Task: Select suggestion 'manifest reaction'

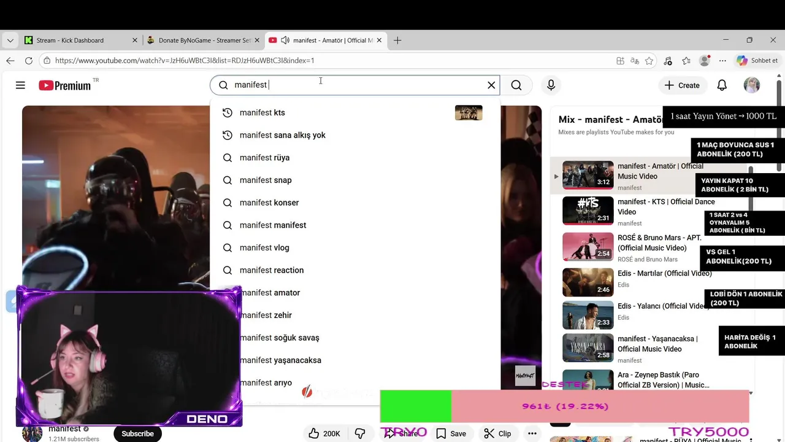Action: coord(355,270)
